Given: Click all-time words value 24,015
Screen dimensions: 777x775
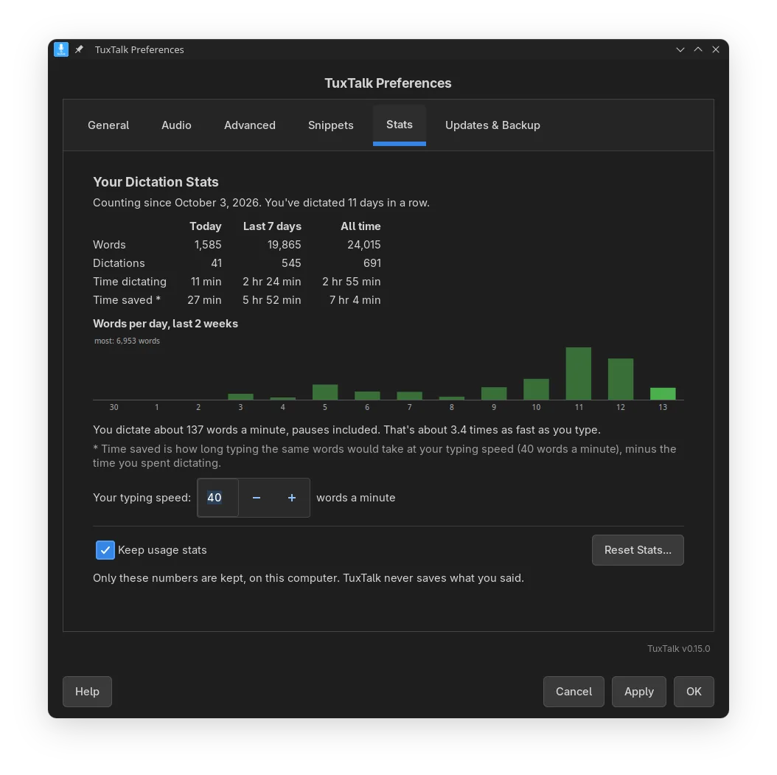Looking at the screenshot, I should tap(363, 245).
